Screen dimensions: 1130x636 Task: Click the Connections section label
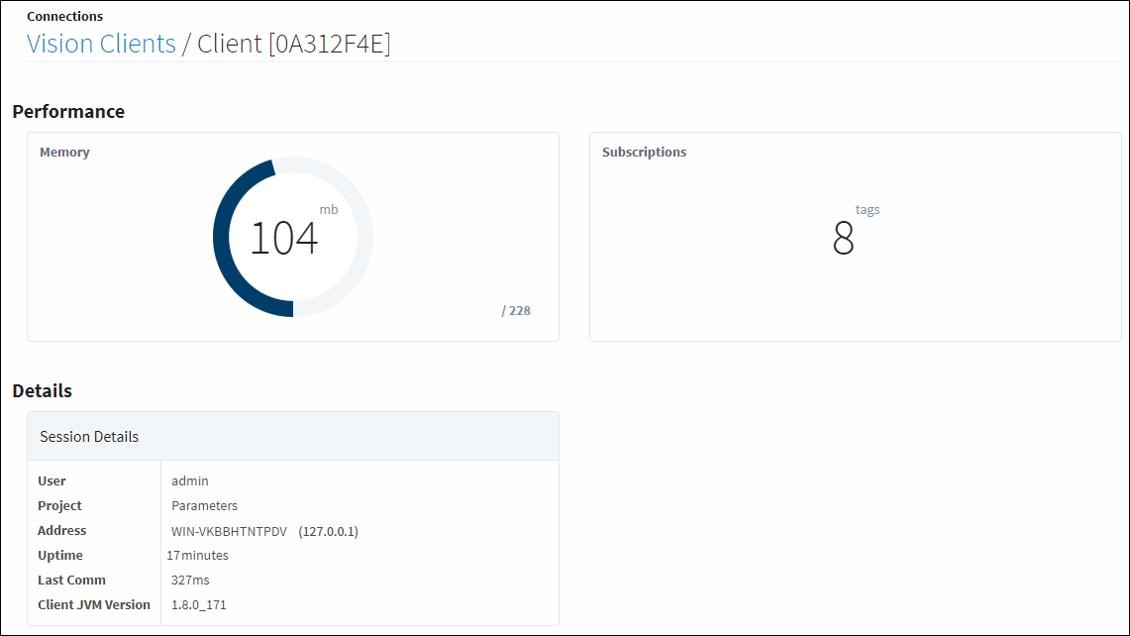tap(64, 16)
